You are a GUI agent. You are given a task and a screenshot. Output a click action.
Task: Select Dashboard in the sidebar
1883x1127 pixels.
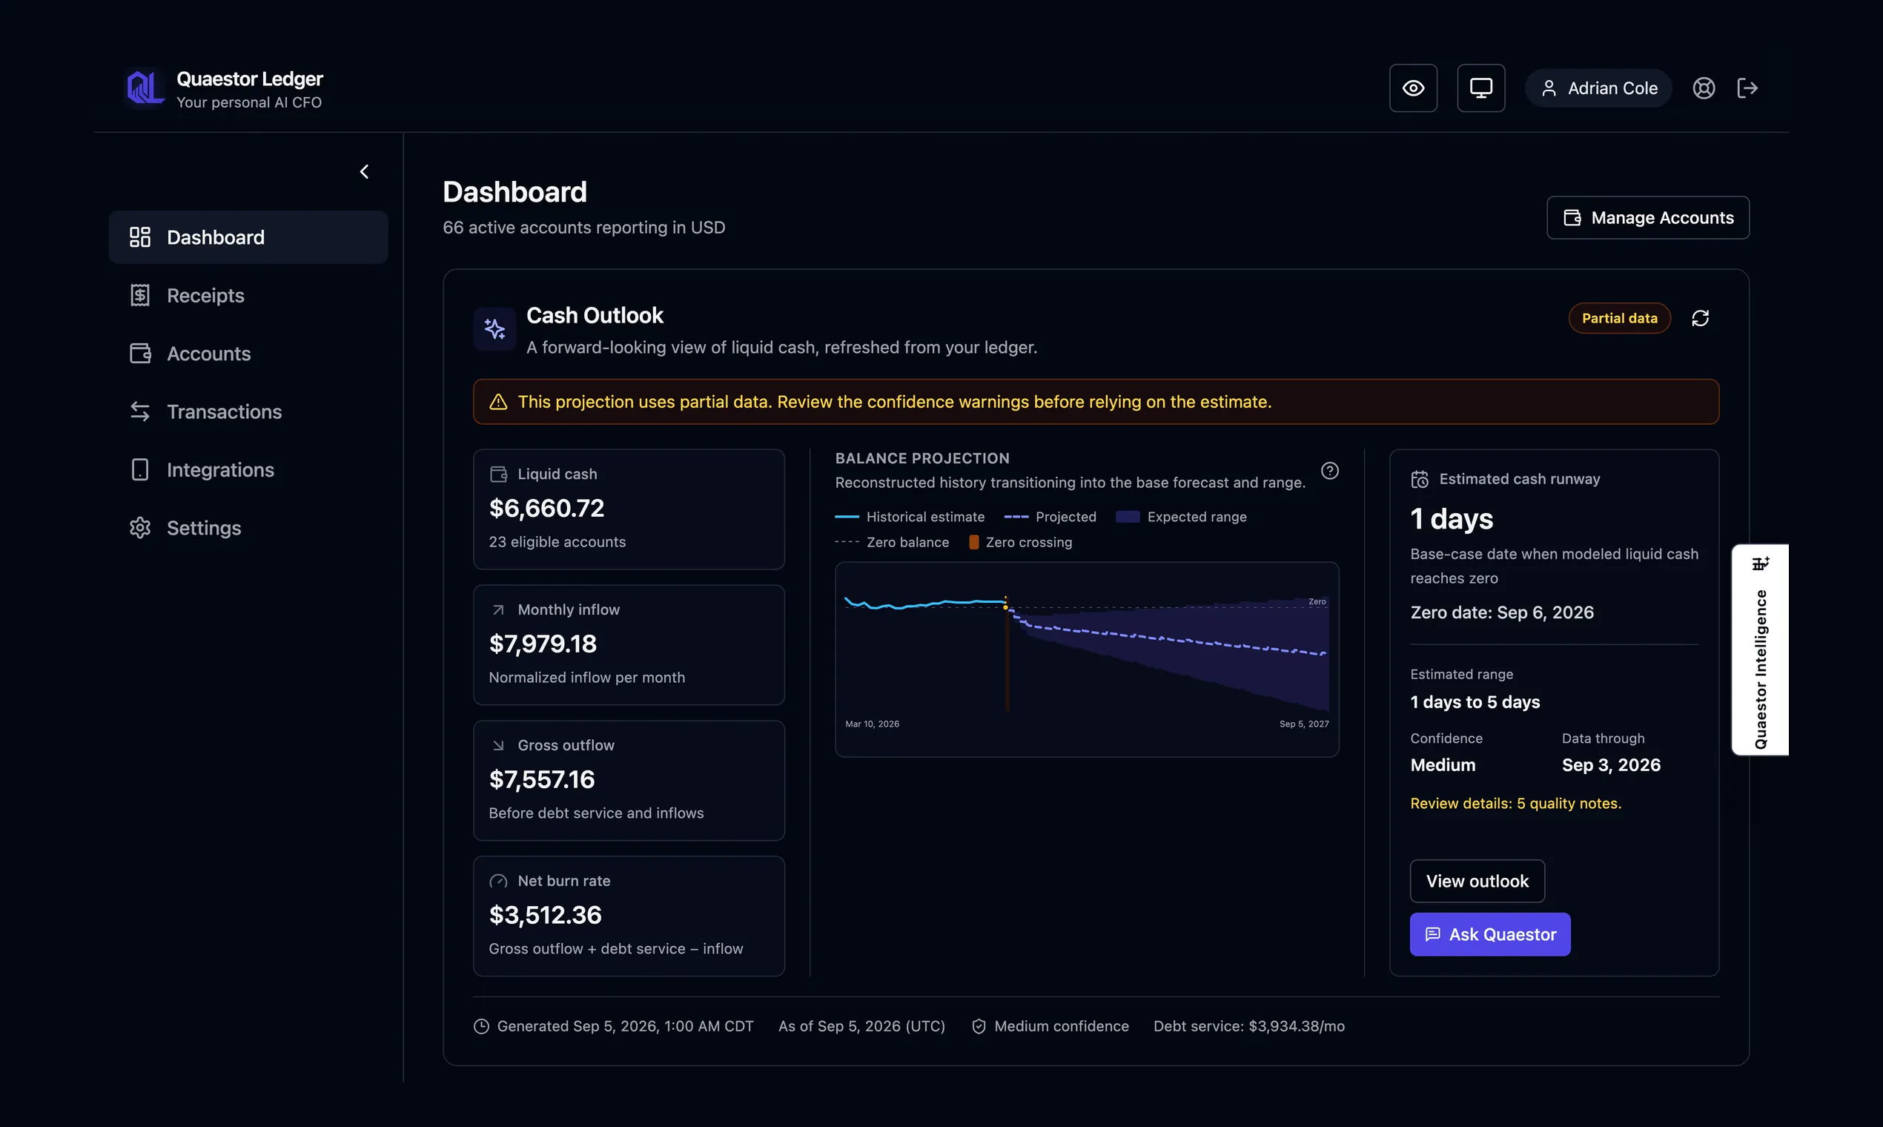click(x=248, y=237)
